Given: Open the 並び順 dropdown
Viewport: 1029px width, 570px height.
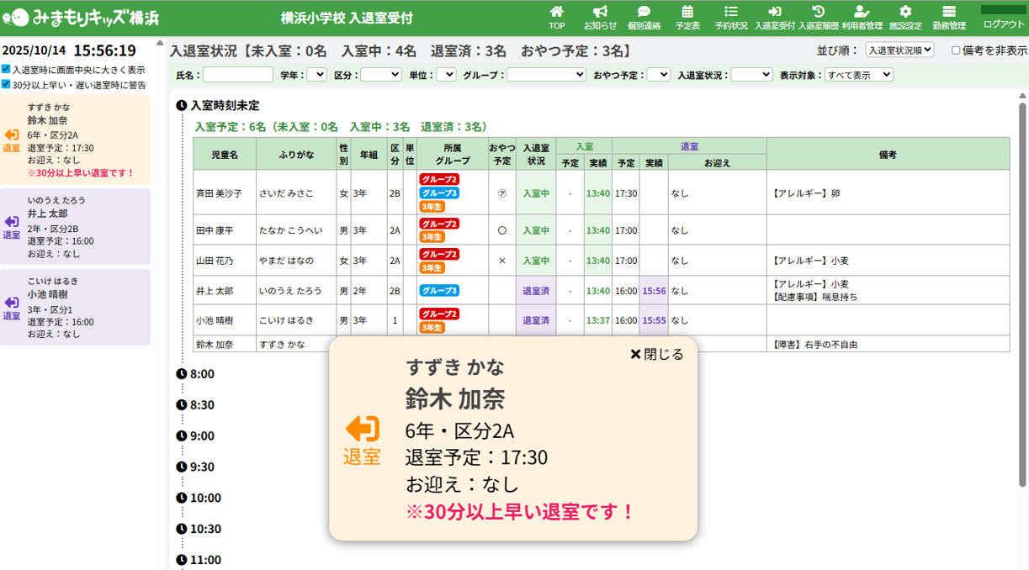Looking at the screenshot, I should 899,50.
